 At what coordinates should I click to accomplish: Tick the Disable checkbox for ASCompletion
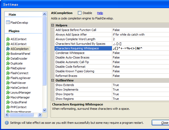point(79,13)
